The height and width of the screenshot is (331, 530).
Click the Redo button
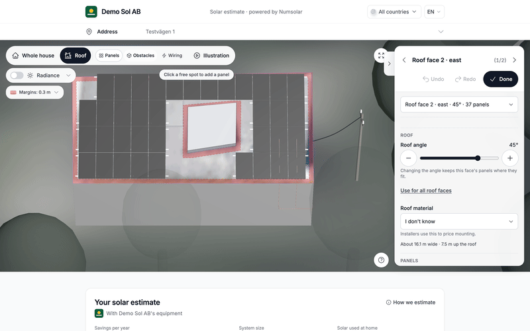tap(466, 79)
